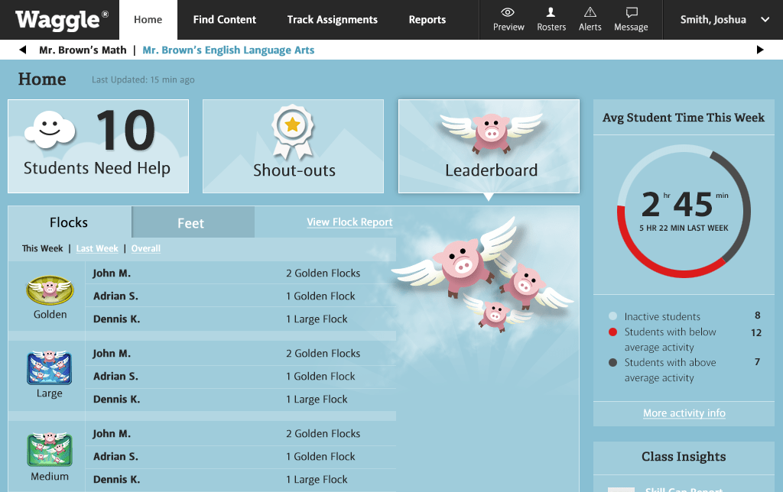Open the More activity info link
The width and height of the screenshot is (783, 492).
pyautogui.click(x=684, y=413)
